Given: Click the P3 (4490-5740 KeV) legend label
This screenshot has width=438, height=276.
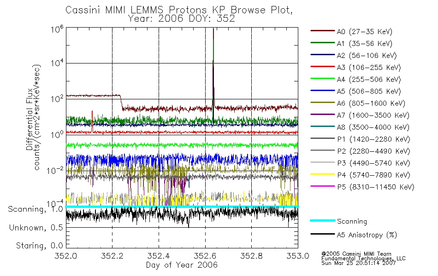Looking at the screenshot, I should [373, 163].
